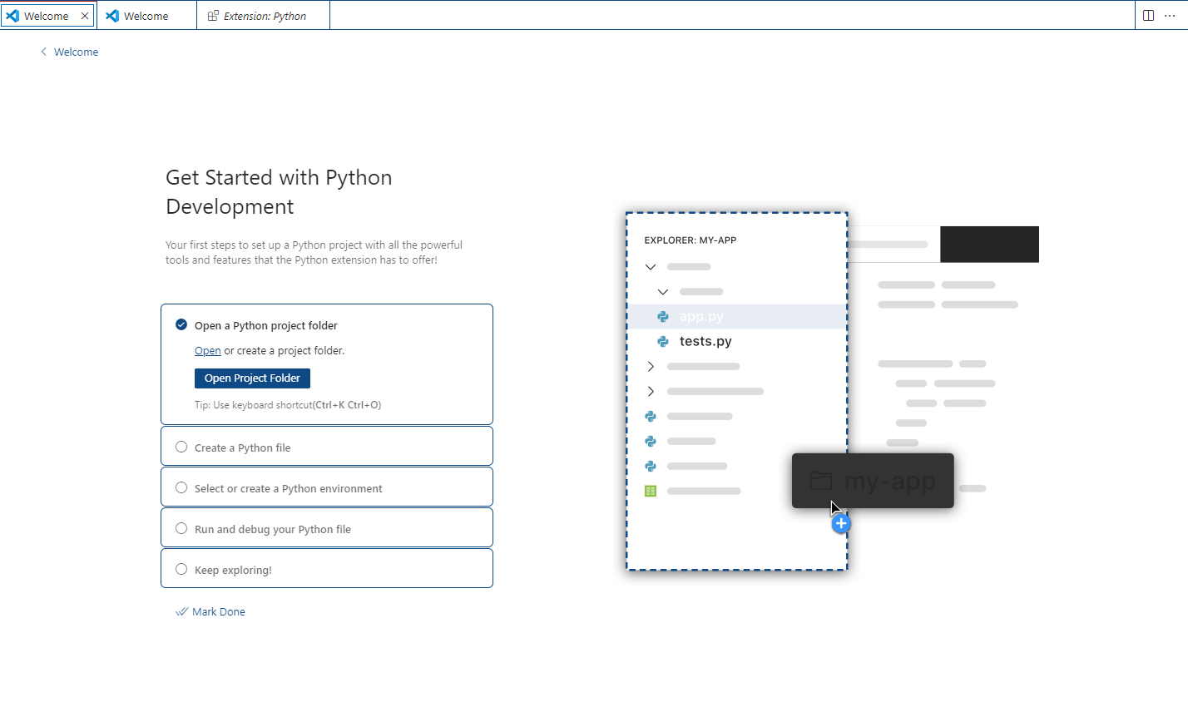Click the extension icon on Python tab
1188x707 pixels.
213,16
